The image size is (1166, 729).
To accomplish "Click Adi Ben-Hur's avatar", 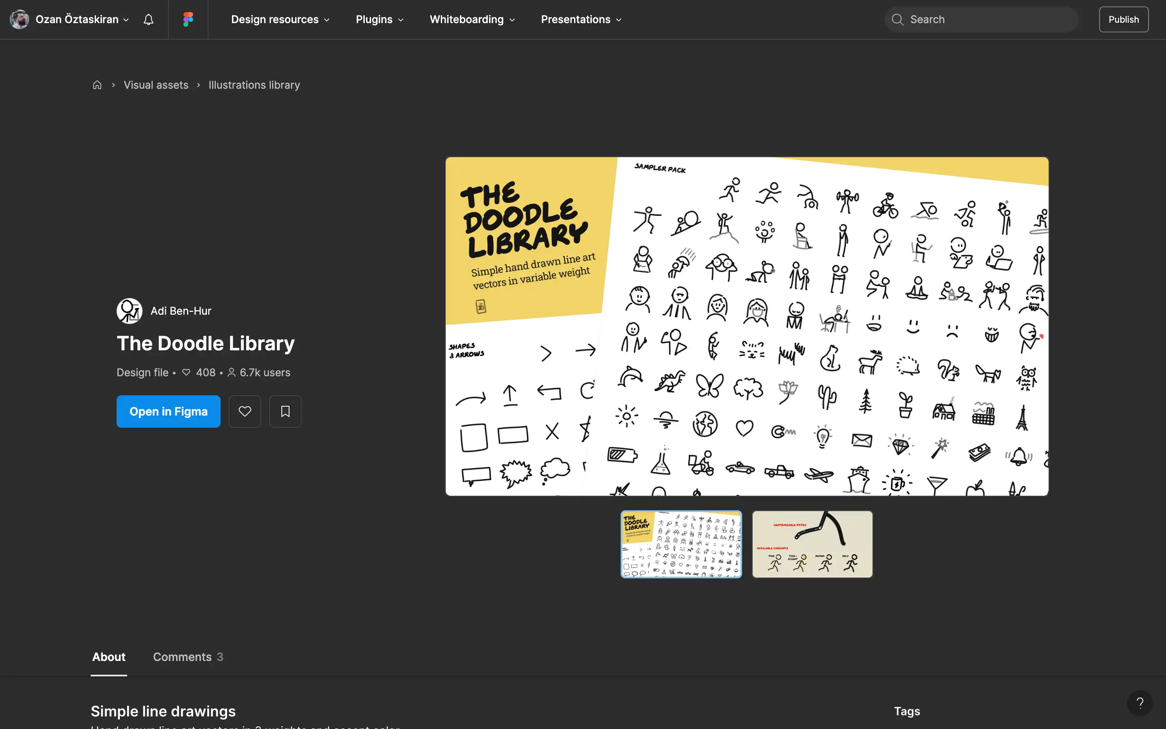I will tap(129, 311).
